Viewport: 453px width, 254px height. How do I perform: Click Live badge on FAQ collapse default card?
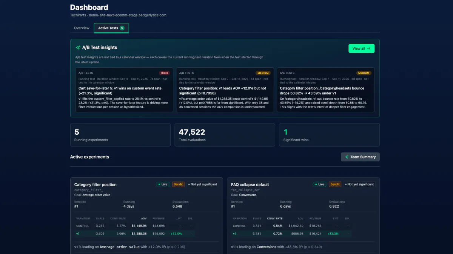[320, 184]
